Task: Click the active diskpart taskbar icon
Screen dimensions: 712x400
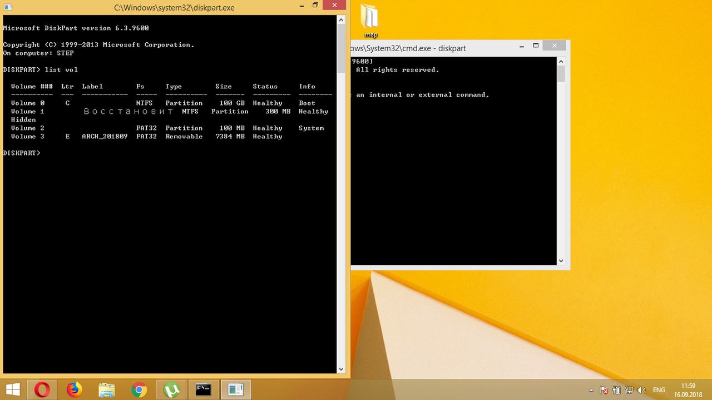Action: 236,389
